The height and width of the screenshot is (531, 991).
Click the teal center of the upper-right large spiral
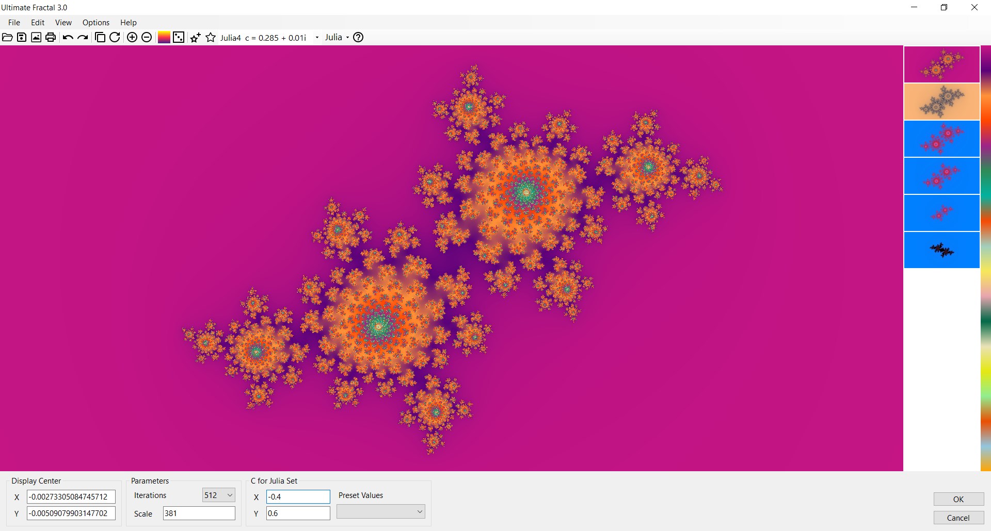(526, 192)
